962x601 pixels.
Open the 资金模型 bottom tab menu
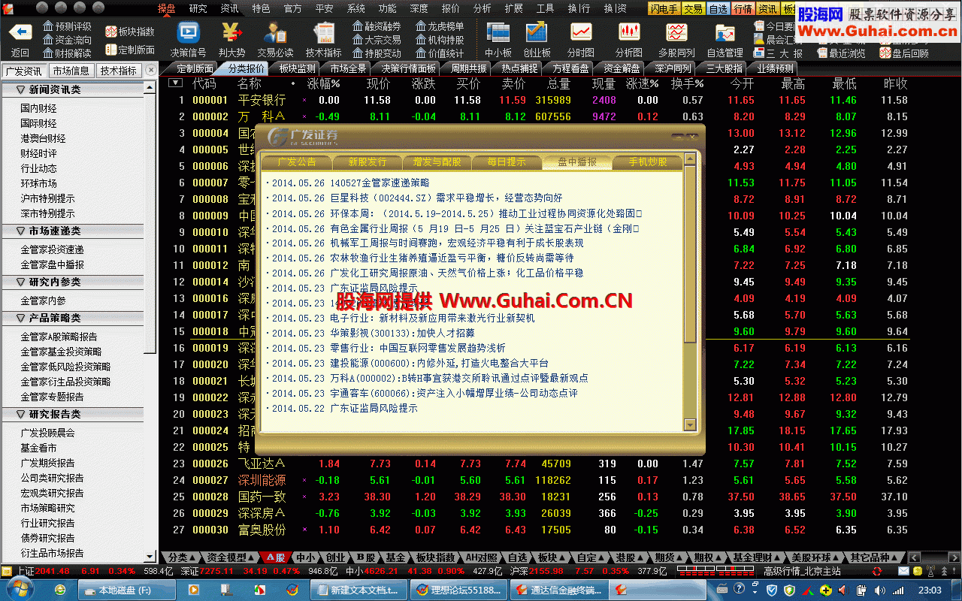coord(230,557)
